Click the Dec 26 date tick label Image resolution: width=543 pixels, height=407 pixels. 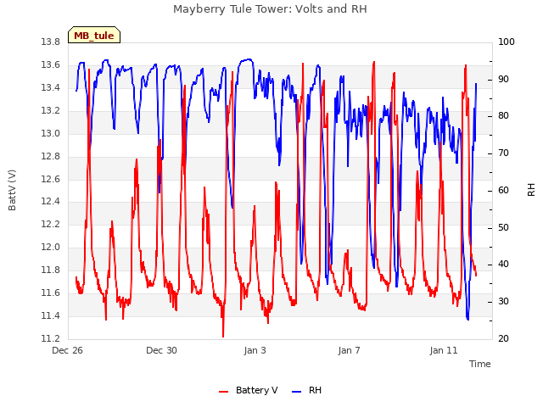[x=67, y=350]
